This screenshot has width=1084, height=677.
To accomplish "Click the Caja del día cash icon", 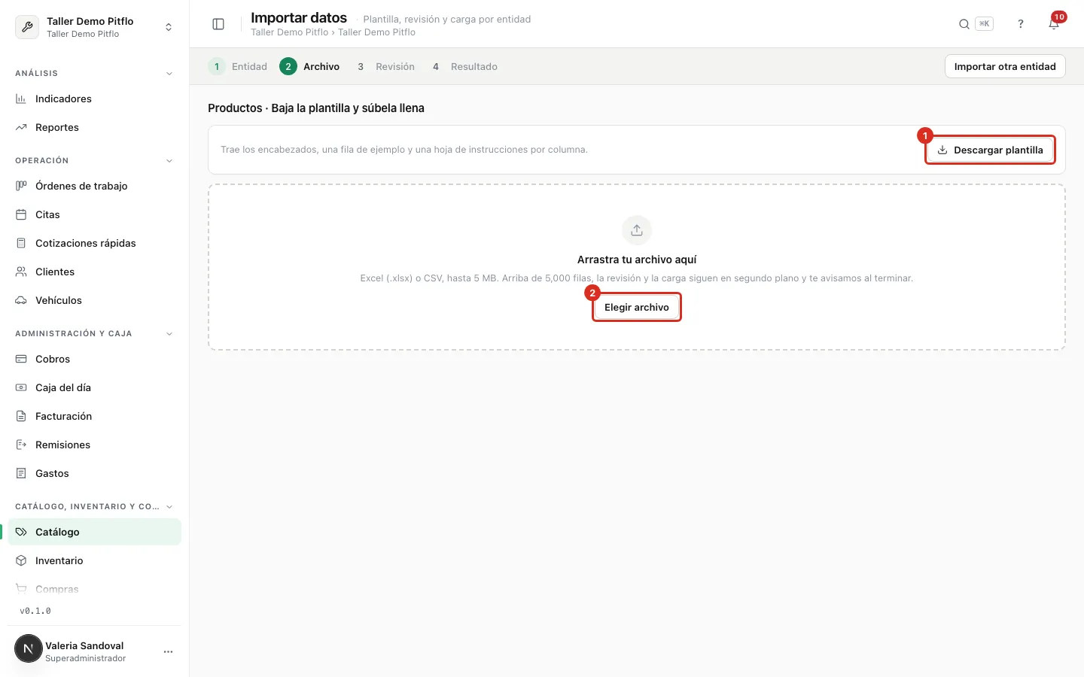I will (x=21, y=387).
